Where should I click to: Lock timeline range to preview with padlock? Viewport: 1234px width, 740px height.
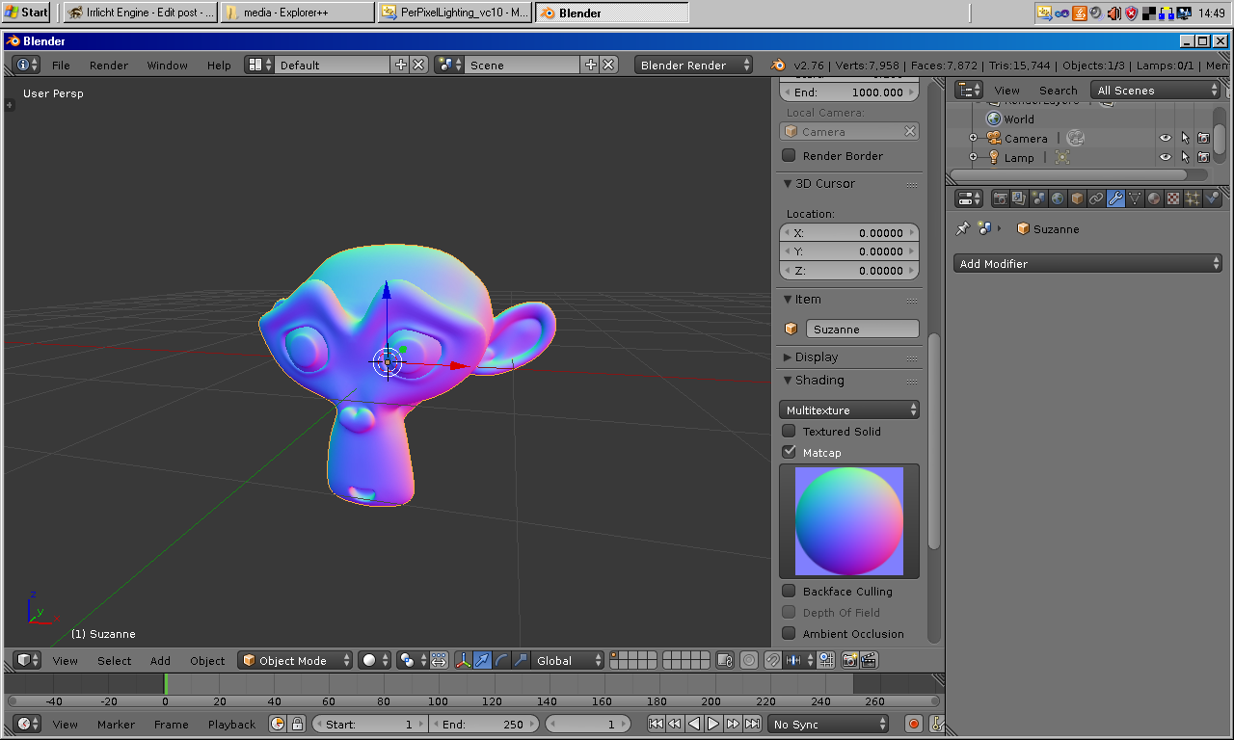[297, 724]
